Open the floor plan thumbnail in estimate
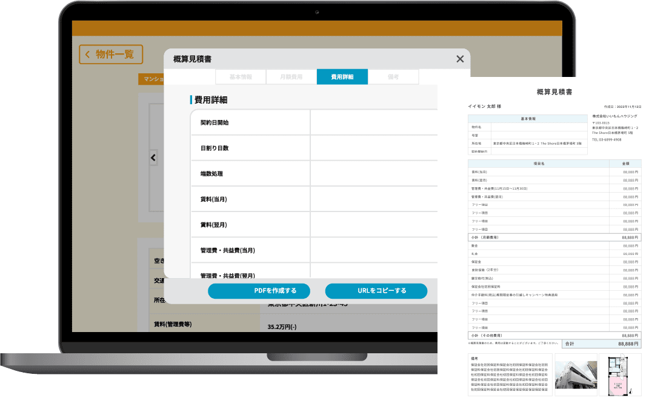 pyautogui.click(x=620, y=374)
